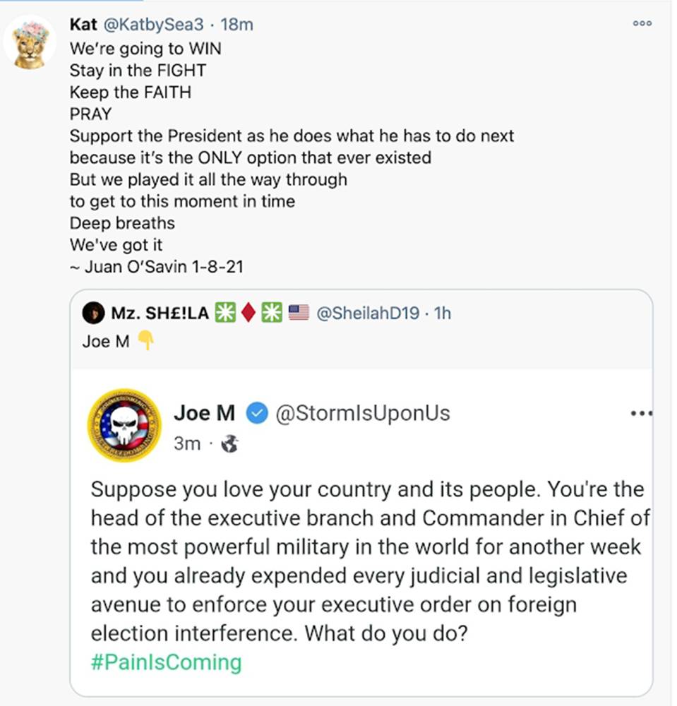Viewport: 677px width, 706px height.
Task: Click the red diamond emoji in Sheila's name
Action: click(248, 313)
